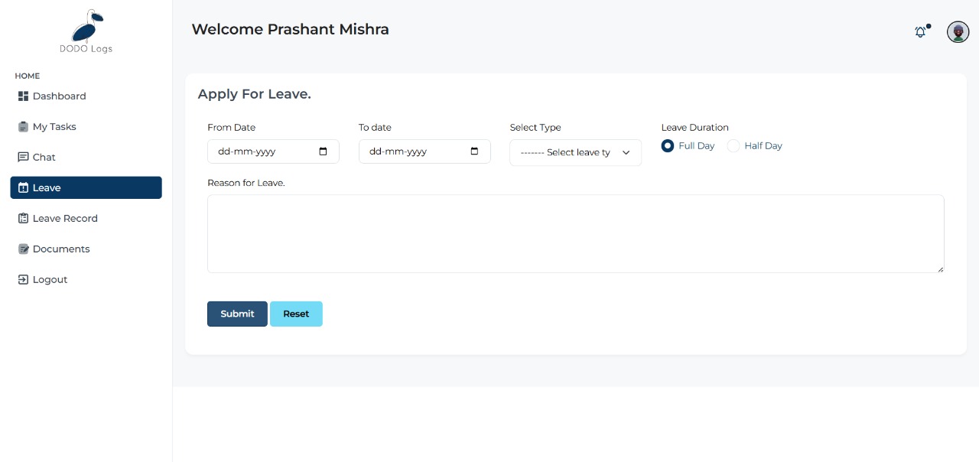Open Documents via its sidebar icon

click(x=23, y=249)
